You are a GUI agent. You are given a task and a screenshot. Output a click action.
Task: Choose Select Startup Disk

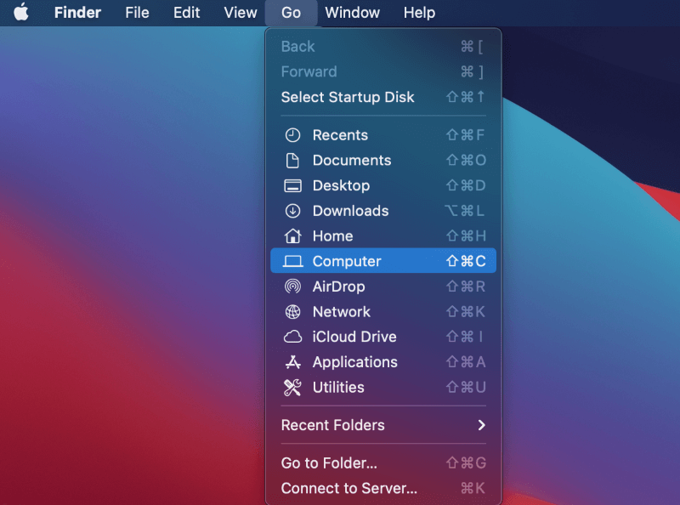click(348, 97)
